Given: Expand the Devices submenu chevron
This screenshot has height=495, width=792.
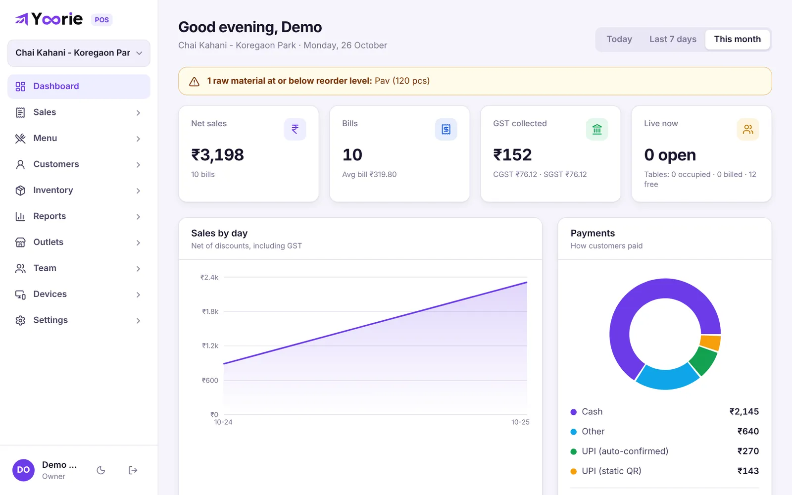Looking at the screenshot, I should point(138,295).
